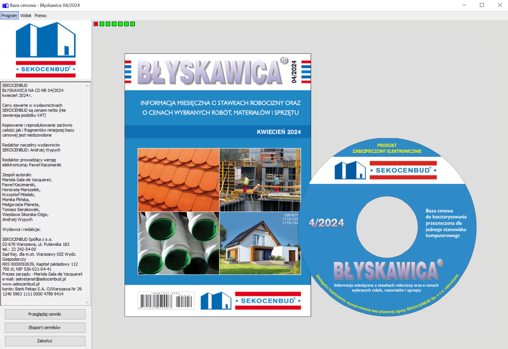Viewport: 508px width, 349px height.
Task: Click the first green square after red
Action: pos(102,24)
